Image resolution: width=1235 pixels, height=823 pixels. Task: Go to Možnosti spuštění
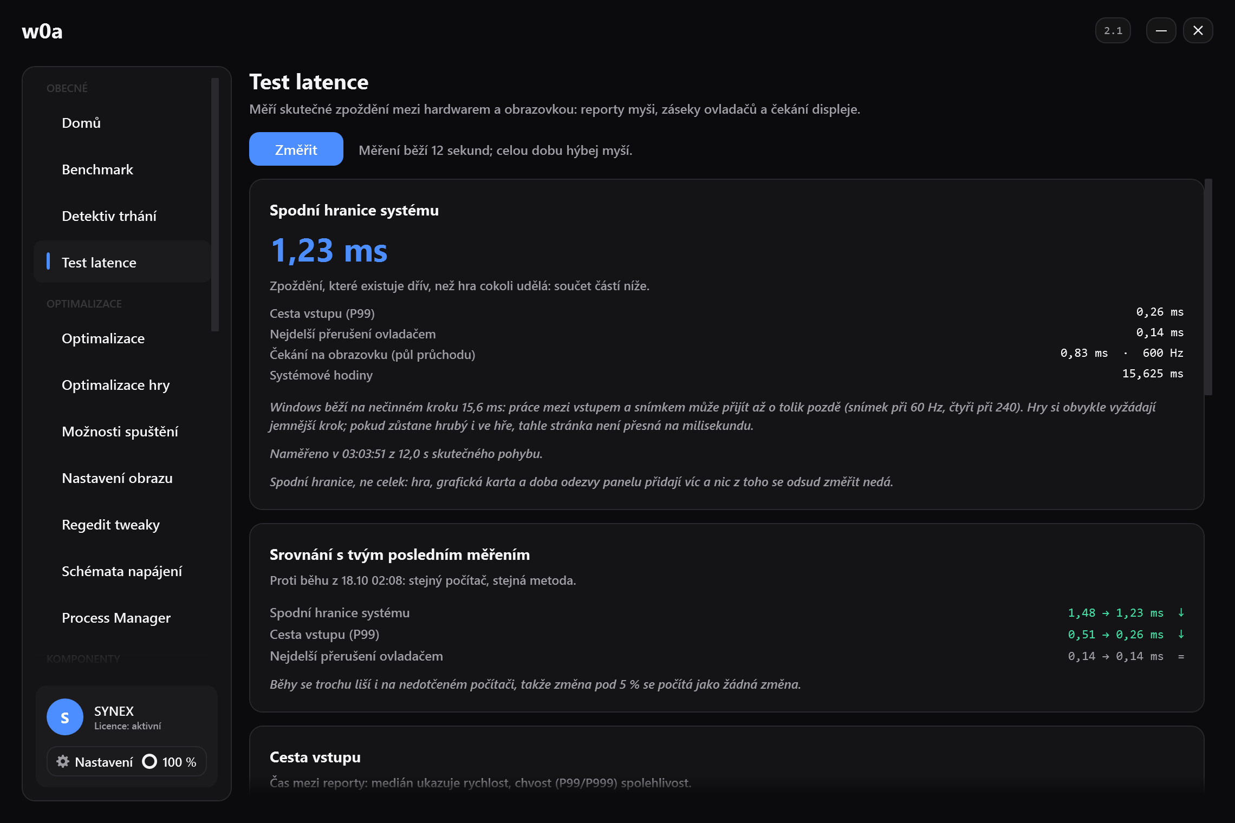coord(122,432)
